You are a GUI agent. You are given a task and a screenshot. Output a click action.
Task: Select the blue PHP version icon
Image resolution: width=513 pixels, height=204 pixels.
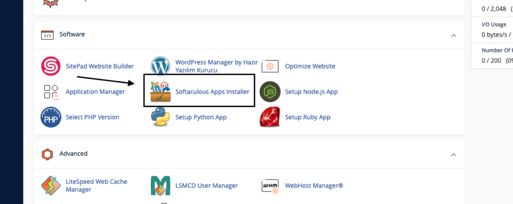(51, 117)
